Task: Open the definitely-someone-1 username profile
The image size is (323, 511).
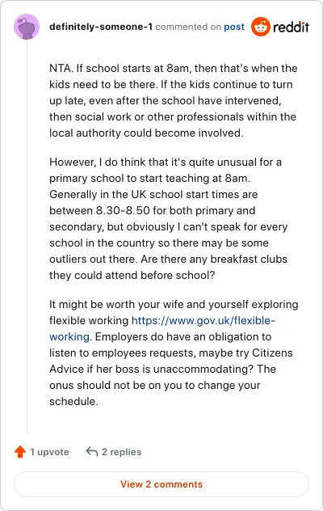Action: coord(101,27)
